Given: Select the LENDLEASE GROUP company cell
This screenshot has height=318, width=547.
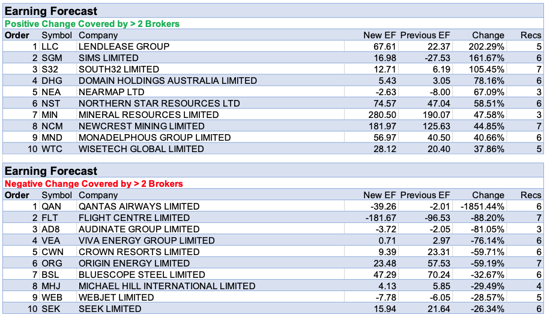Looking at the screenshot, I should tap(124, 47).
